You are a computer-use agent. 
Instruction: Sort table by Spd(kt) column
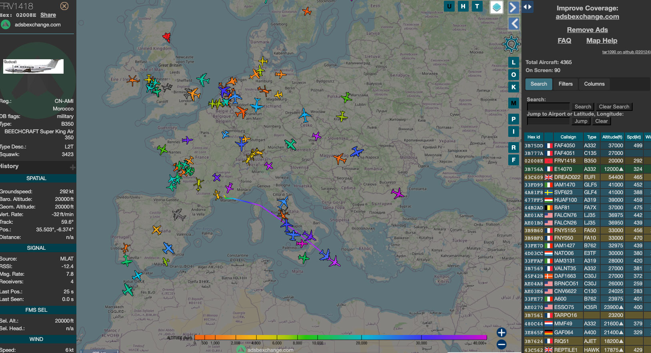(634, 137)
